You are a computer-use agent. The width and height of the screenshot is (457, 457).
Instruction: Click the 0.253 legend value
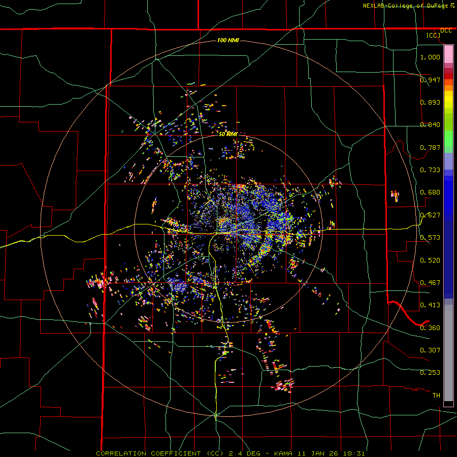click(x=430, y=373)
